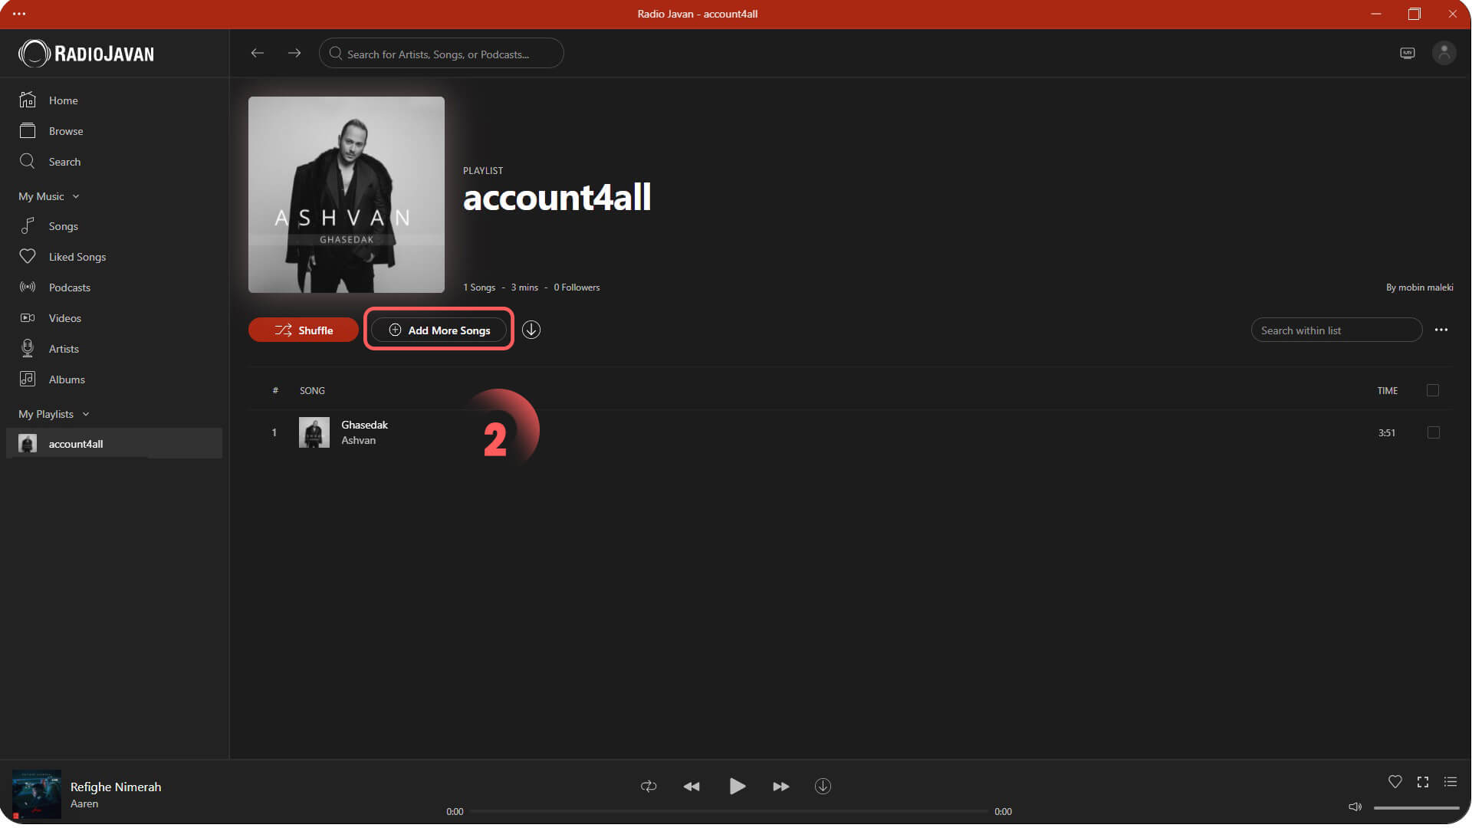The width and height of the screenshot is (1472, 828).
Task: Adjust the volume slider
Action: (x=1416, y=808)
